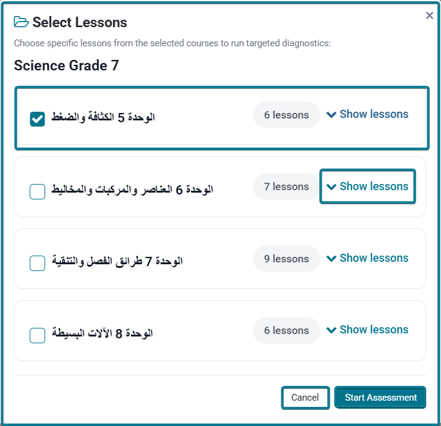Click the 7 lessons badge for Unit 6
The width and height of the screenshot is (441, 426).
click(286, 186)
